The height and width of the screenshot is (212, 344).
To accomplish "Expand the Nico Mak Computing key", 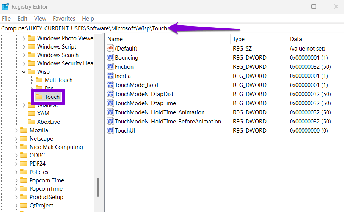I will point(16,147).
